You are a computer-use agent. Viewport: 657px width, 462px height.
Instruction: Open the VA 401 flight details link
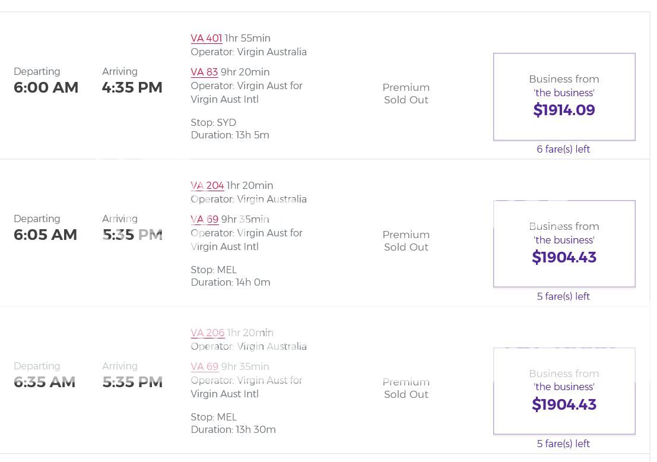tap(206, 39)
